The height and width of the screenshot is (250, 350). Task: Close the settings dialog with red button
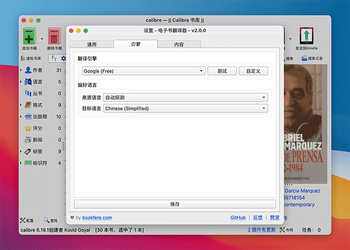tap(71, 31)
